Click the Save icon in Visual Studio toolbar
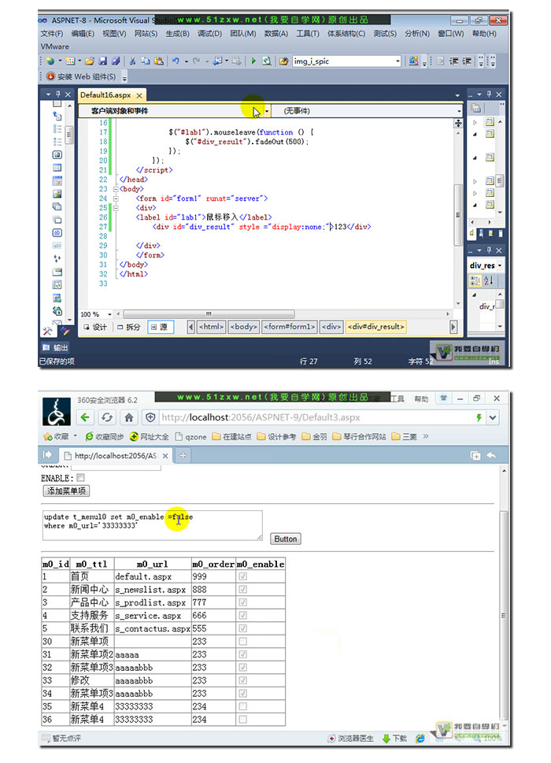The width and height of the screenshot is (551, 763). [x=102, y=61]
